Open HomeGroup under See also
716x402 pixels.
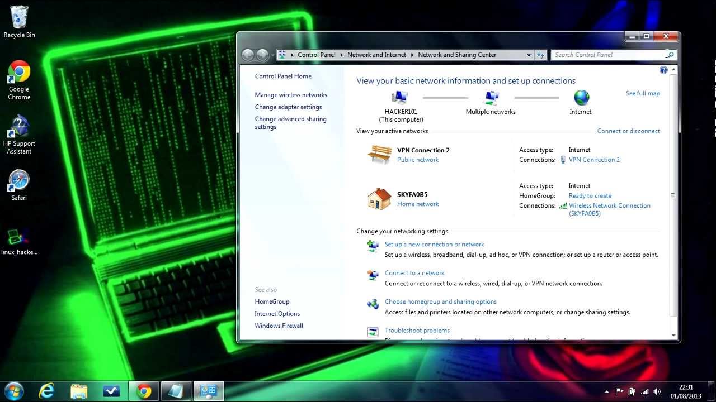click(x=272, y=301)
